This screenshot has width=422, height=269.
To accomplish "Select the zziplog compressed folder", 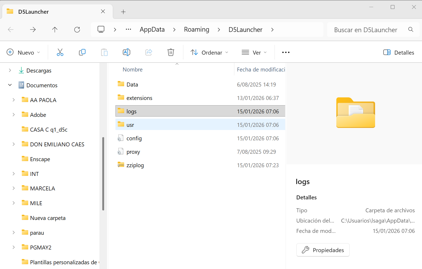I will pyautogui.click(x=135, y=165).
